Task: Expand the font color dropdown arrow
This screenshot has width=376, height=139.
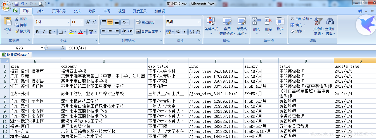Action: tap(85, 32)
